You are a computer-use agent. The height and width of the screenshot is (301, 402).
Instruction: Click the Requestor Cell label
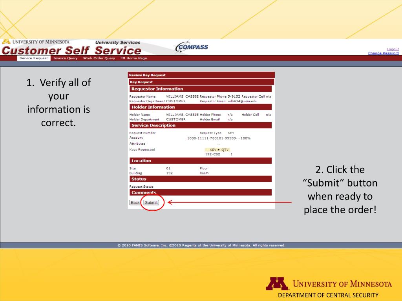pos(253,96)
